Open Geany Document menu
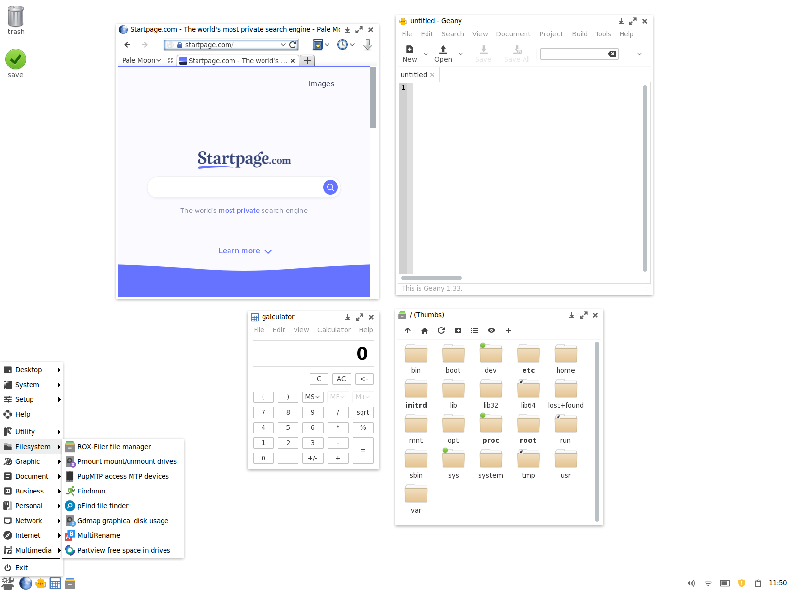This screenshot has height=591, width=788. (x=514, y=34)
